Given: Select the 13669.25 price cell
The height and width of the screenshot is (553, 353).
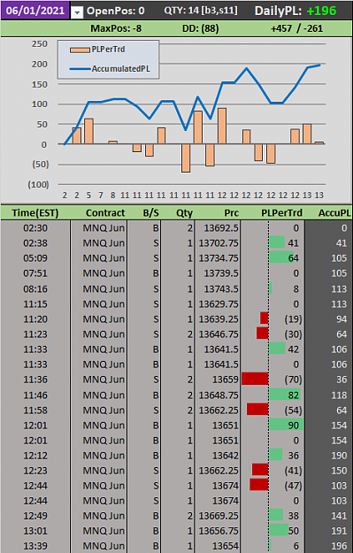Looking at the screenshot, I should click(218, 516).
